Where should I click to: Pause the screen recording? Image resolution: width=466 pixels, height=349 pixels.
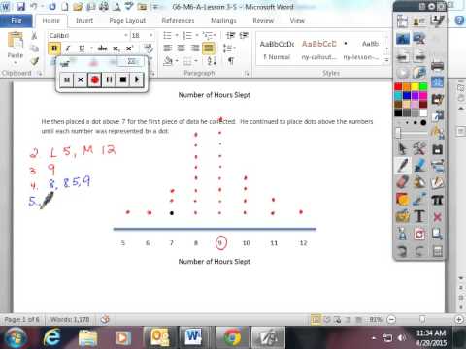tap(109, 79)
